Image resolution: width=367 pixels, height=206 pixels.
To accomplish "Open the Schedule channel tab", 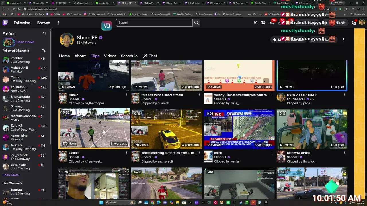I will tap(129, 56).
